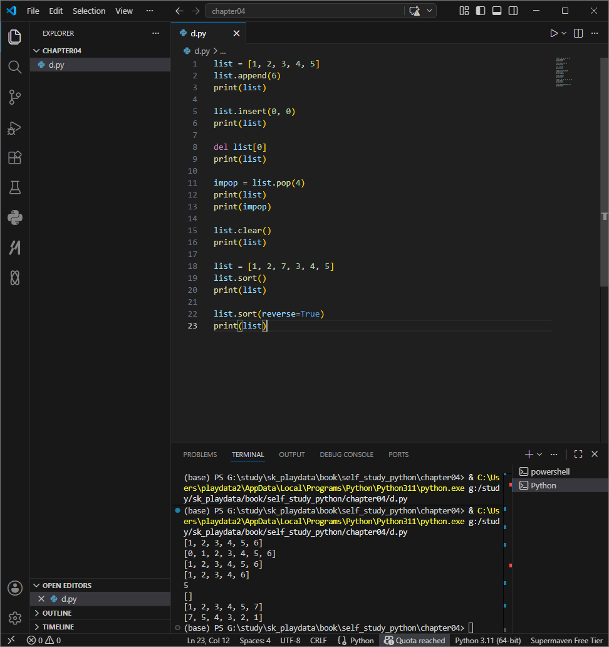Open the atom-shaped extension icon in activity bar
Screen dimensions: 609x647
15,278
